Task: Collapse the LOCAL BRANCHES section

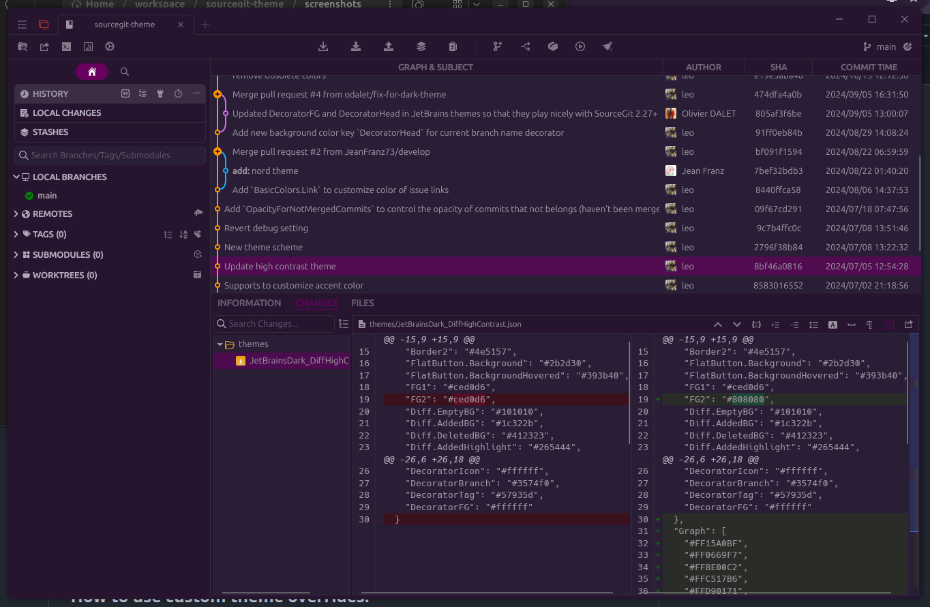Action: 16,177
